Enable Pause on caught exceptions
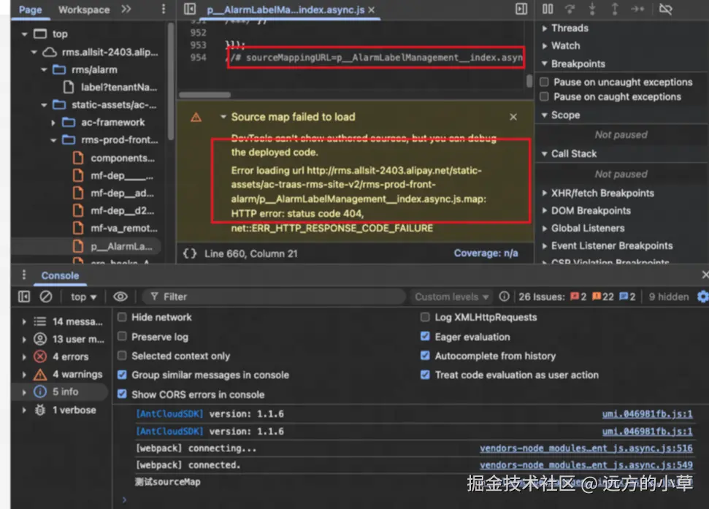 pyautogui.click(x=545, y=96)
